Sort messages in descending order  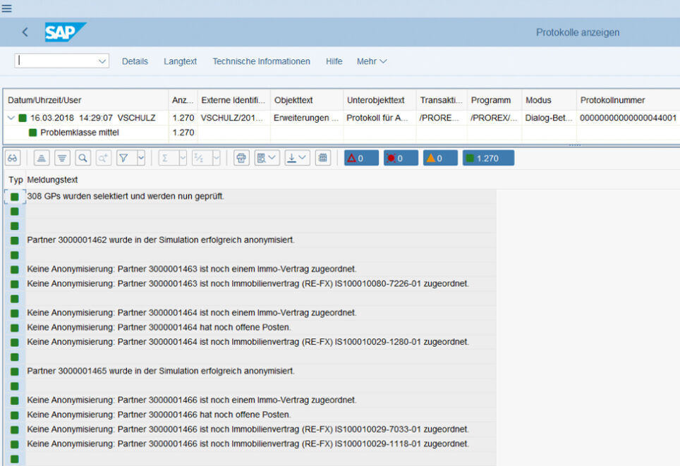click(62, 158)
